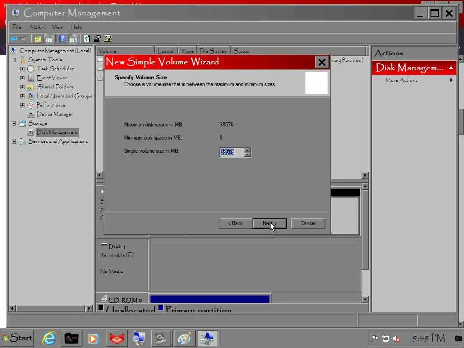Click the Up one level folder icon
The image size is (464, 348).
(x=38, y=39)
